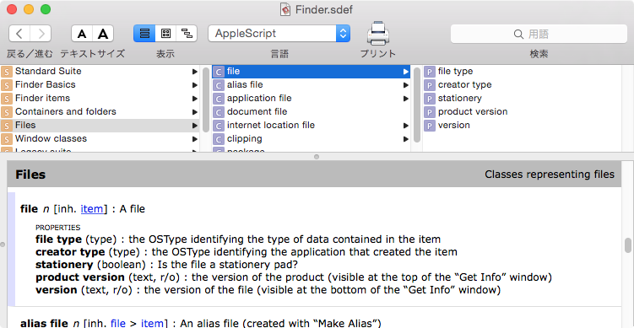Click the P icon beside file type
Image resolution: width=634 pixels, height=328 pixels.
coord(430,72)
